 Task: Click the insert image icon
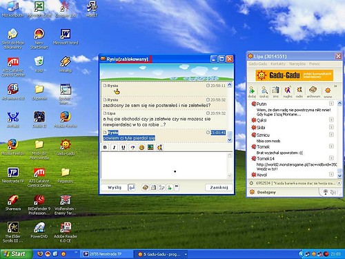point(150,147)
